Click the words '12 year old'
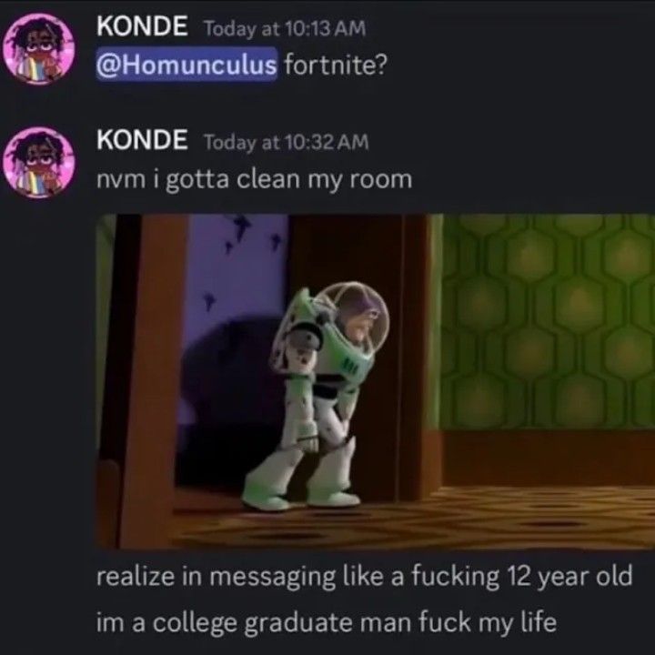The image size is (655, 655). [x=569, y=577]
